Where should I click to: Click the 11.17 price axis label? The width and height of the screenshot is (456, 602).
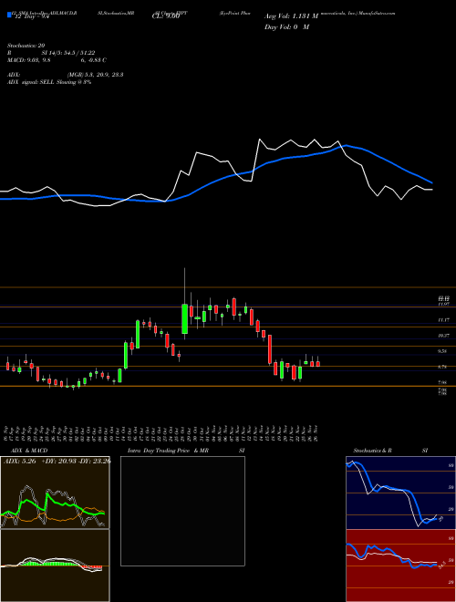[x=444, y=319]
